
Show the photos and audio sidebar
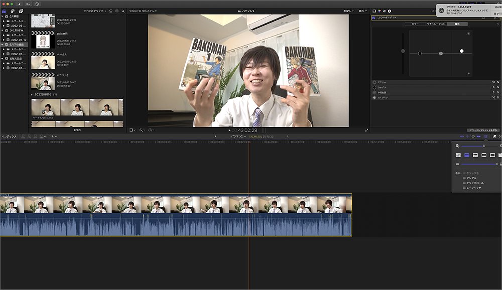pyautogui.click(x=13, y=11)
